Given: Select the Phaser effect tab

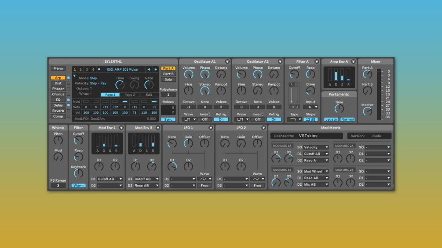Looking at the screenshot, I should click(x=58, y=89).
